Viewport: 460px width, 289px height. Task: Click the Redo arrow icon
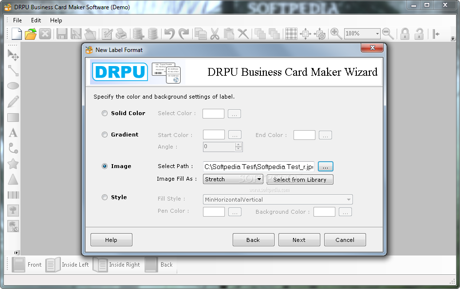(x=184, y=34)
